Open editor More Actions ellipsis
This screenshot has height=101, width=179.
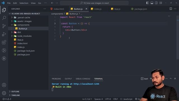pyautogui.click(x=175, y=9)
